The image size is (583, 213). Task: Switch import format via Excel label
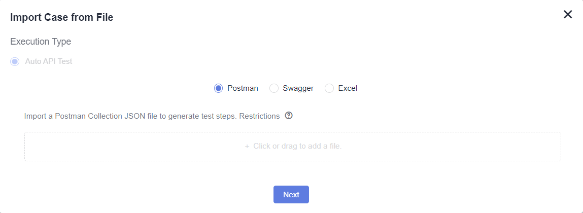(x=348, y=88)
